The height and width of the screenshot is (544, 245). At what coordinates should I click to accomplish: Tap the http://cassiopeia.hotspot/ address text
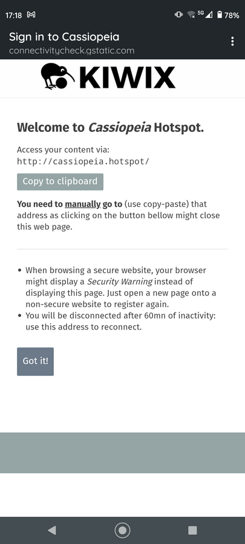click(x=83, y=161)
